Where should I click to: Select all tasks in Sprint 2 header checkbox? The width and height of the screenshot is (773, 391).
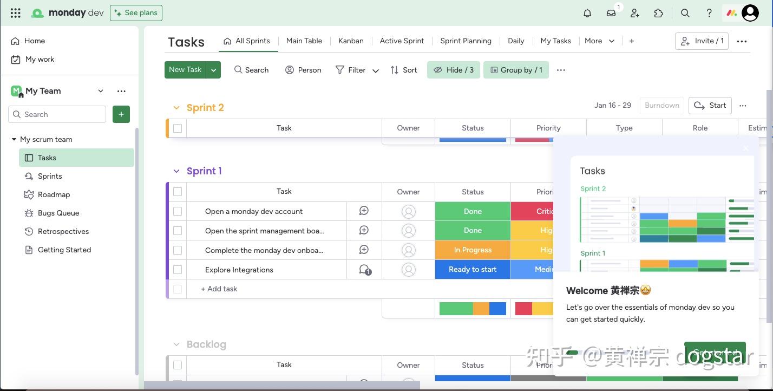coord(178,128)
